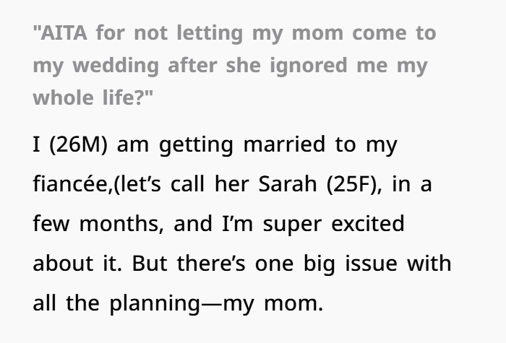The width and height of the screenshot is (506, 343).
Task: Click "whole life?" at the title's end
Action: [x=93, y=97]
